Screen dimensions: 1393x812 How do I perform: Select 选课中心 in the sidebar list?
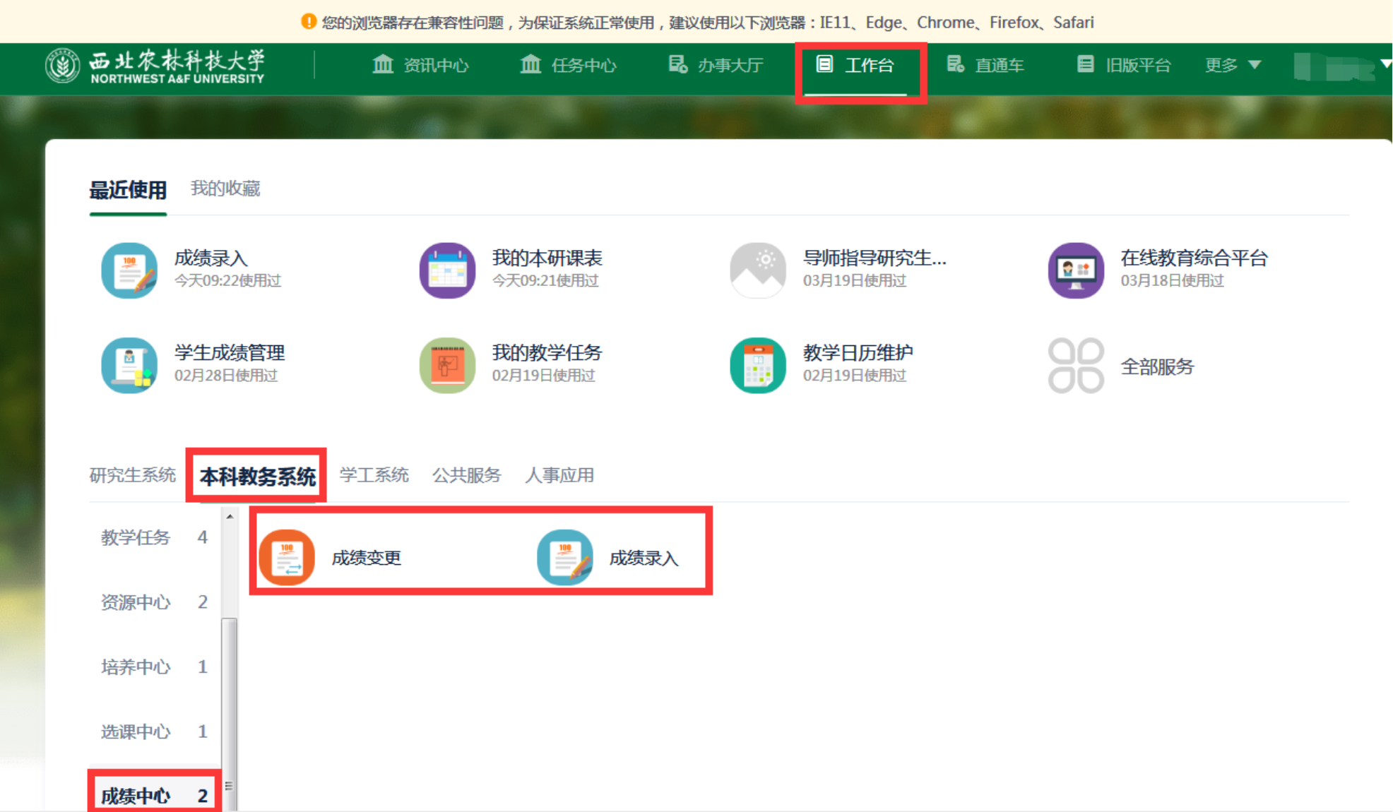(136, 732)
